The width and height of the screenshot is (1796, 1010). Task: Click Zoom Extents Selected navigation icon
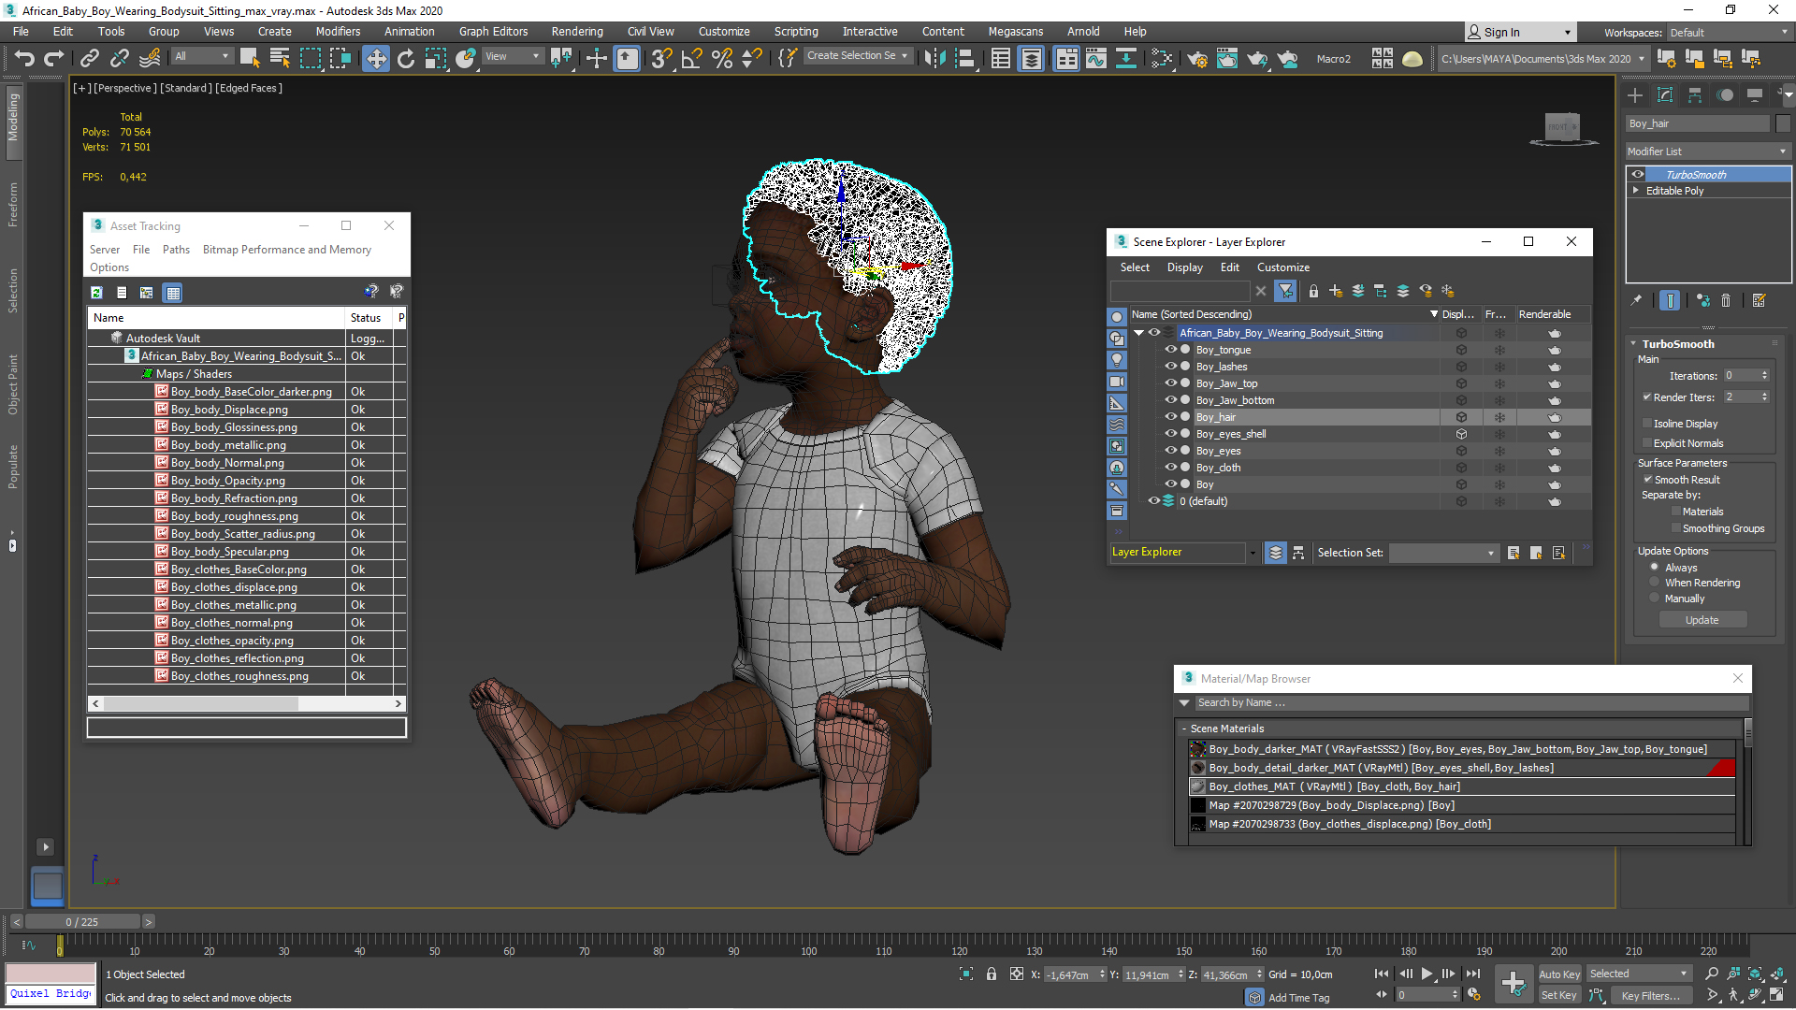[x=1756, y=974]
